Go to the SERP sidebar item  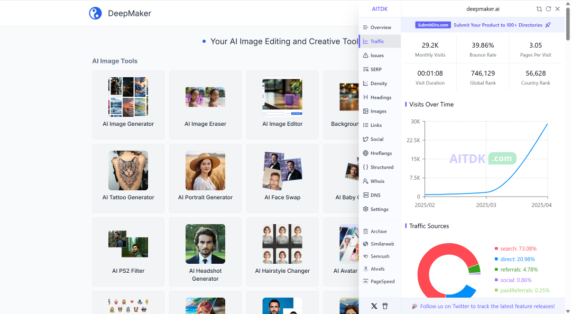[x=380, y=69]
